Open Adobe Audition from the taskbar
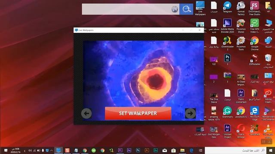This screenshot has height=154, width=275. (156, 150)
